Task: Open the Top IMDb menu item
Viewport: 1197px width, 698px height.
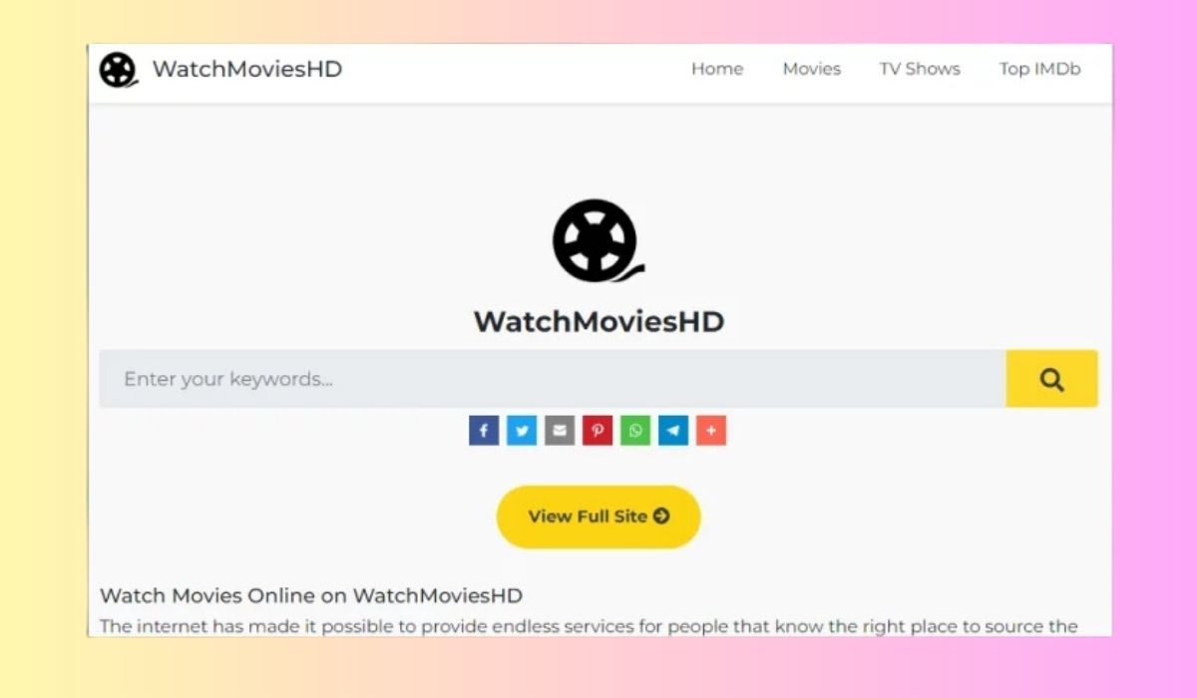Action: coord(1039,69)
